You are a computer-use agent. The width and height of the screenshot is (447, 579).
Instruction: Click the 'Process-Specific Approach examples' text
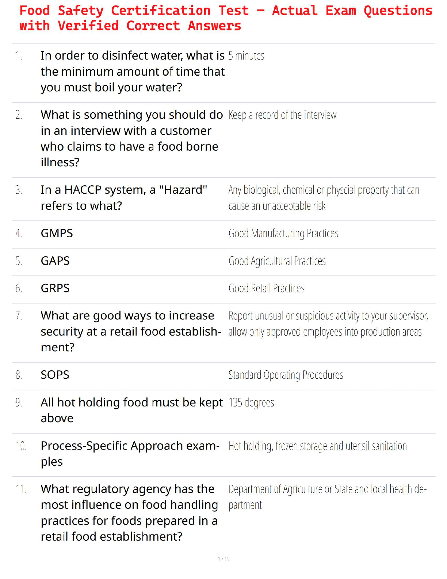coord(130,454)
